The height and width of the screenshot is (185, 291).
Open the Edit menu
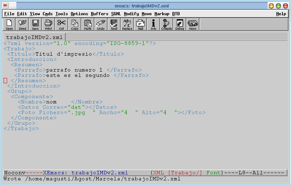[22, 14]
